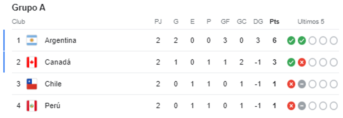
Task: Select the Chile team name
Action: click(53, 84)
